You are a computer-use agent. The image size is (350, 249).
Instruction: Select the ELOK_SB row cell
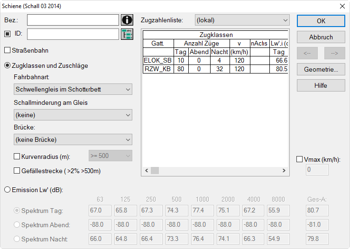[158, 60]
